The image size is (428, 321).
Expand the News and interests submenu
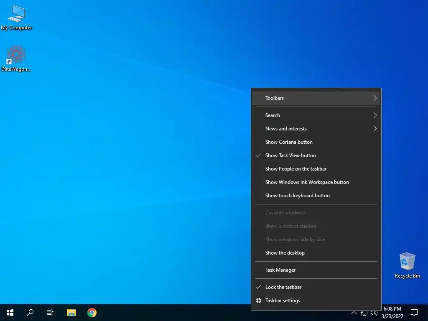pos(316,129)
